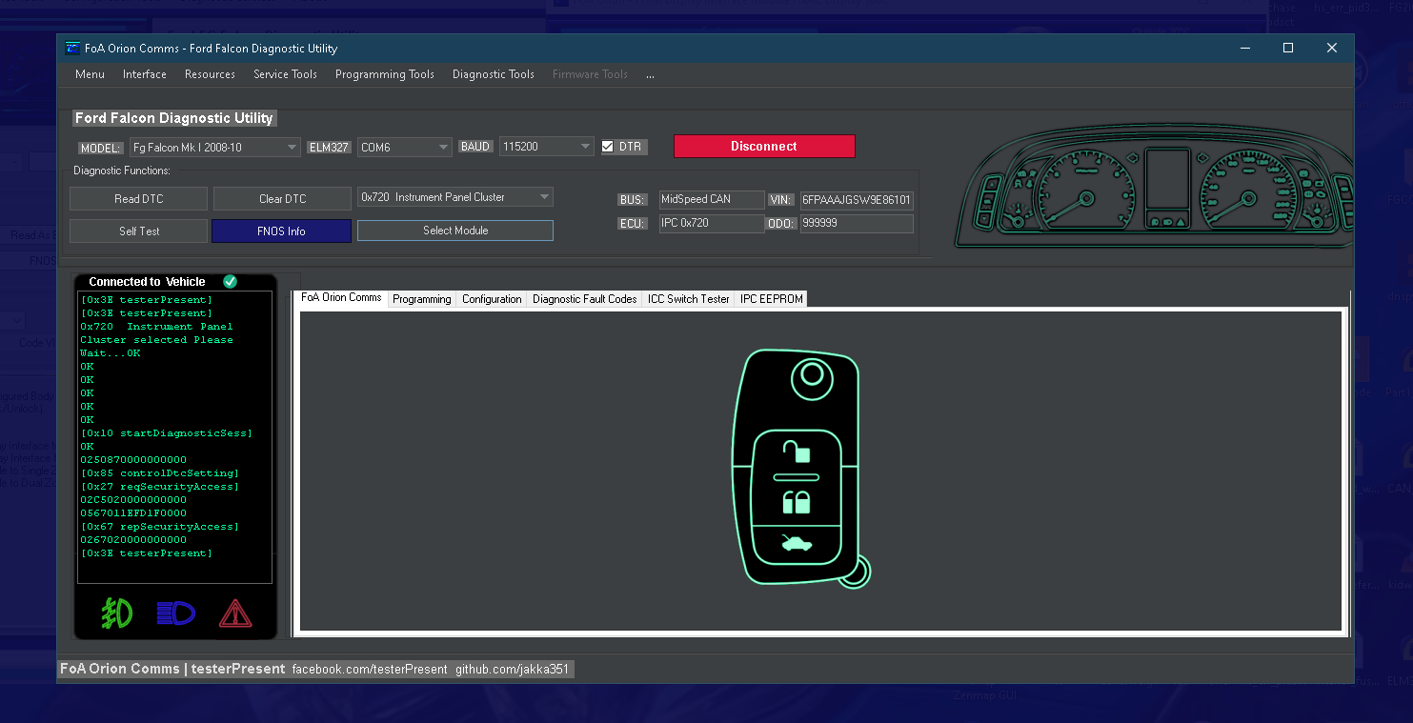The width and height of the screenshot is (1413, 723).
Task: Open the Fg Falcon model dropdown
Action: click(291, 146)
